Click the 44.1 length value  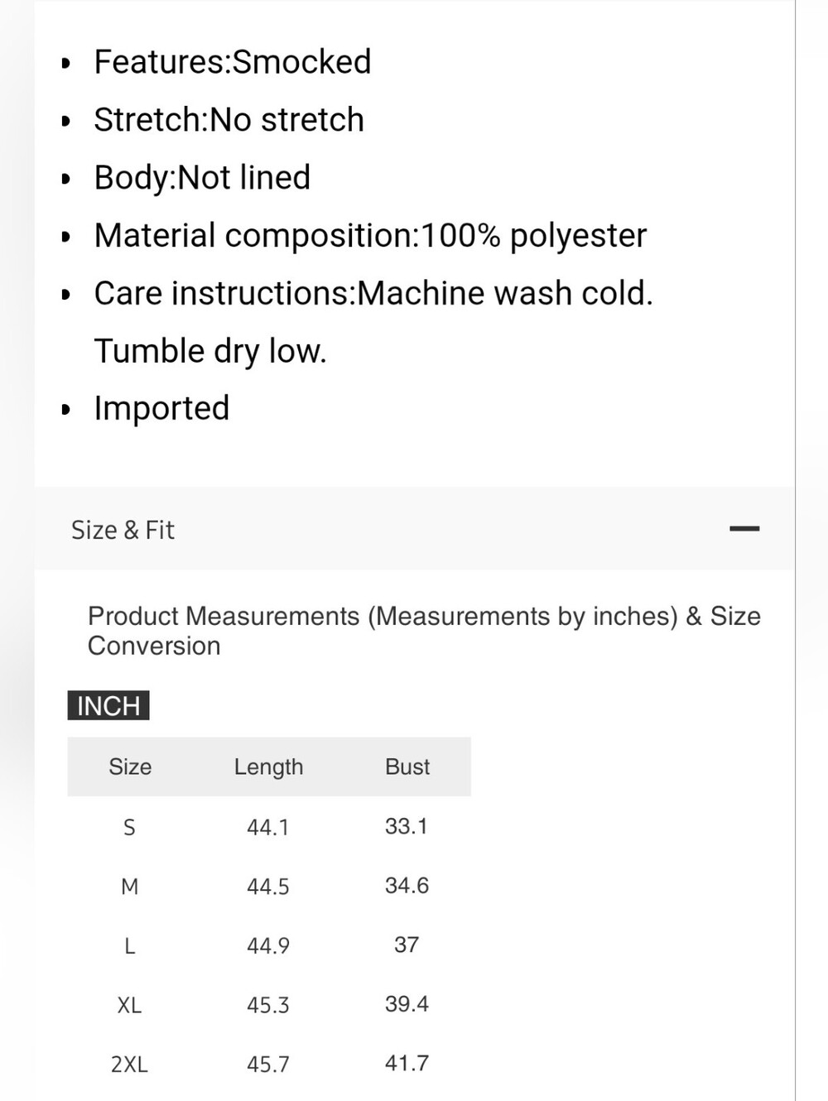[x=268, y=827]
